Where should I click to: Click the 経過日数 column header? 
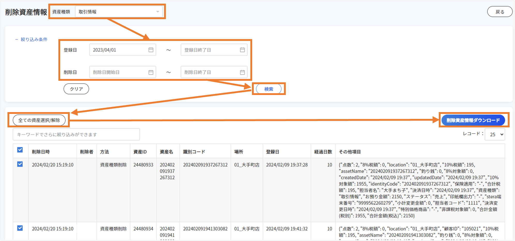pyautogui.click(x=323, y=152)
